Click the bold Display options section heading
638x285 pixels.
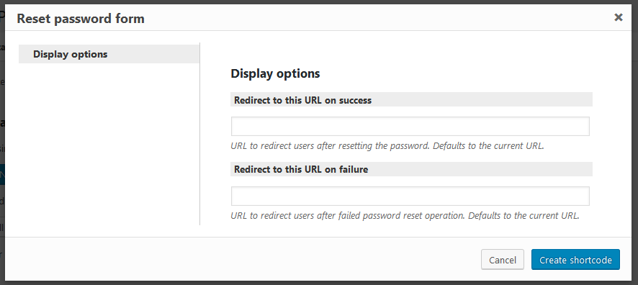(275, 73)
